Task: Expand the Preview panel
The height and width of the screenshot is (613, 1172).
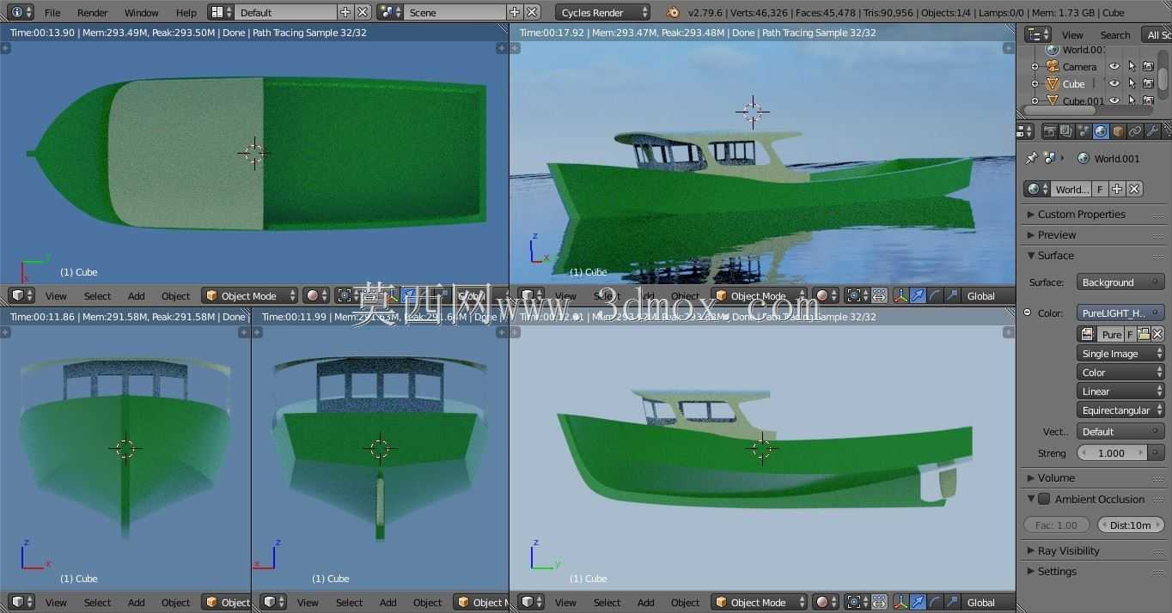Action: [x=1056, y=234]
